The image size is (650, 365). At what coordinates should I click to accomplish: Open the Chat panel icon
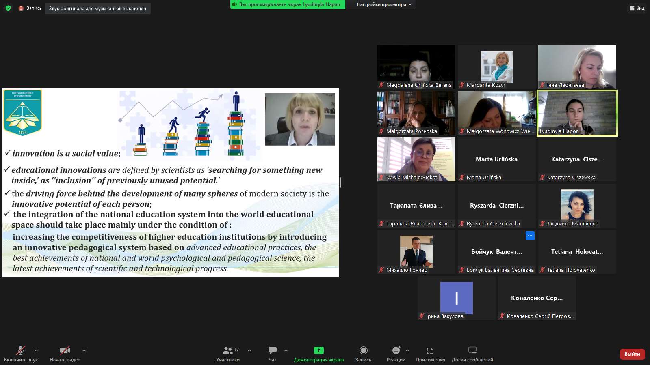272,350
